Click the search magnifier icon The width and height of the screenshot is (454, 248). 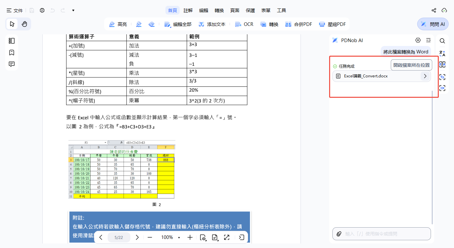coord(442,41)
